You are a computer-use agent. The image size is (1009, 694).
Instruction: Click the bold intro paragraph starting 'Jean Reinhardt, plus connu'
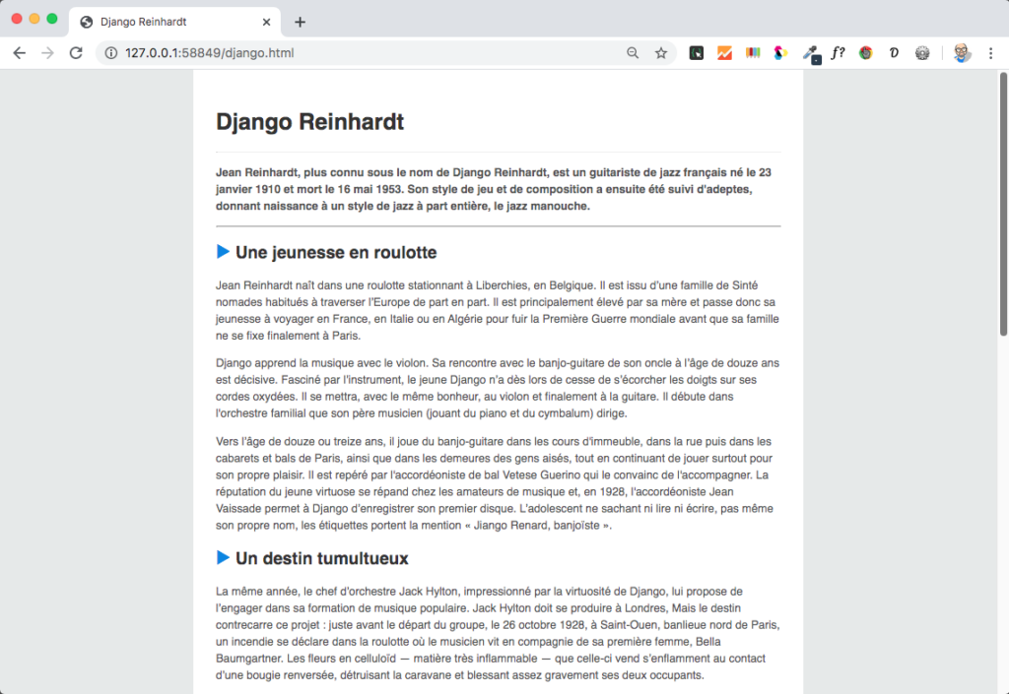pyautogui.click(x=498, y=189)
